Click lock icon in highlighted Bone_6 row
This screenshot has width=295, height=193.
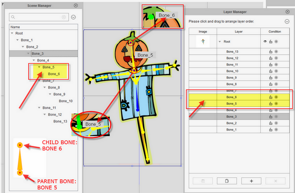tap(270, 97)
